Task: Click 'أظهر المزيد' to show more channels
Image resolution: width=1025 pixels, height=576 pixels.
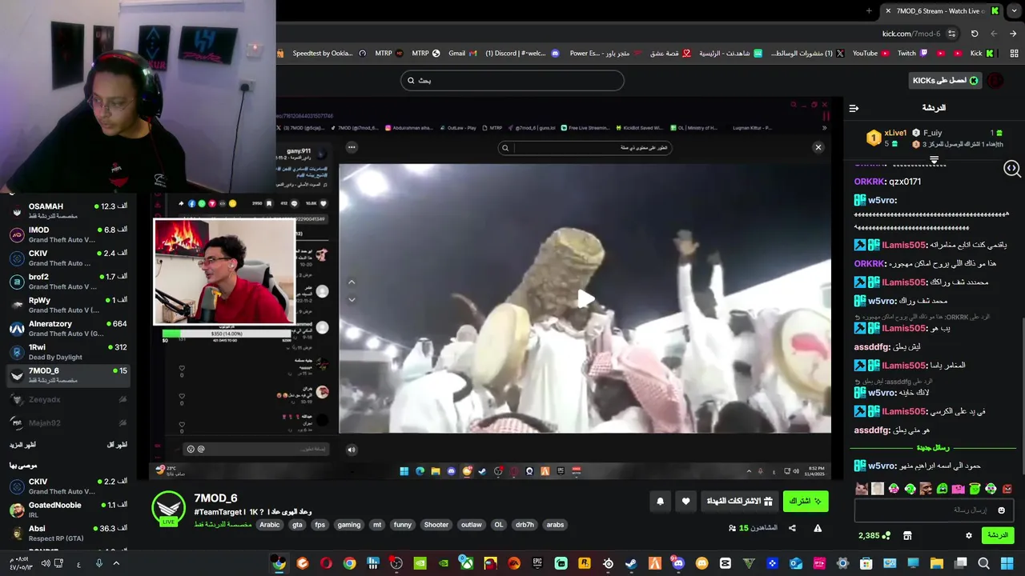Action: 22,445
